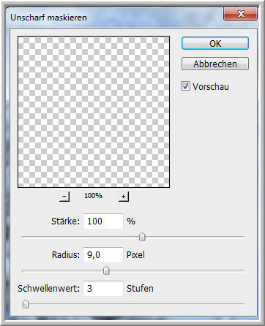Focus the Schwellenwert Stufen input field

(x=103, y=289)
